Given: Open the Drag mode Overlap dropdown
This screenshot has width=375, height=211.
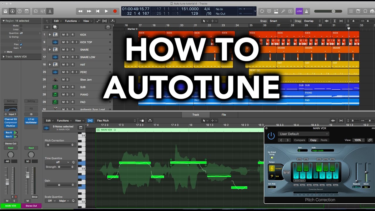Looking at the screenshot, I should click(x=312, y=21).
